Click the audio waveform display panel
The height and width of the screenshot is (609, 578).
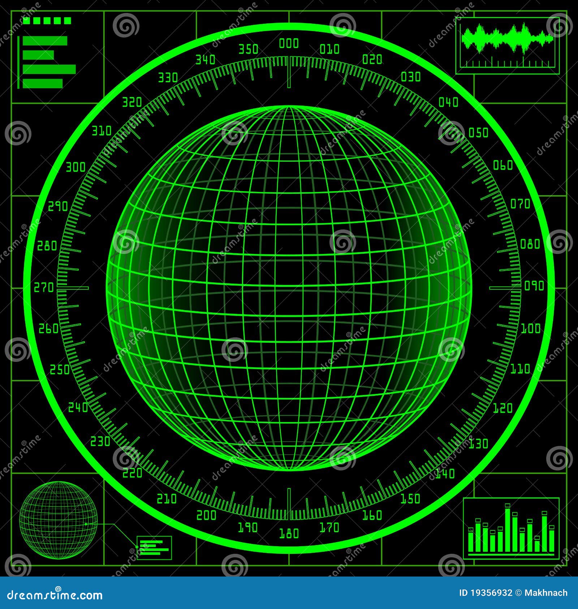(508, 46)
